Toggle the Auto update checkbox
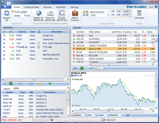This screenshot has height=123, width=159. point(13,11)
